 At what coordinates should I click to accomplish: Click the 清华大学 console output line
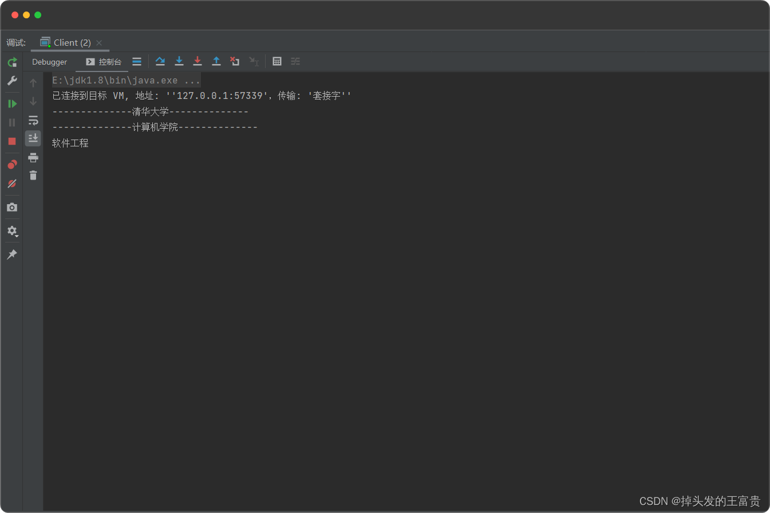click(151, 112)
